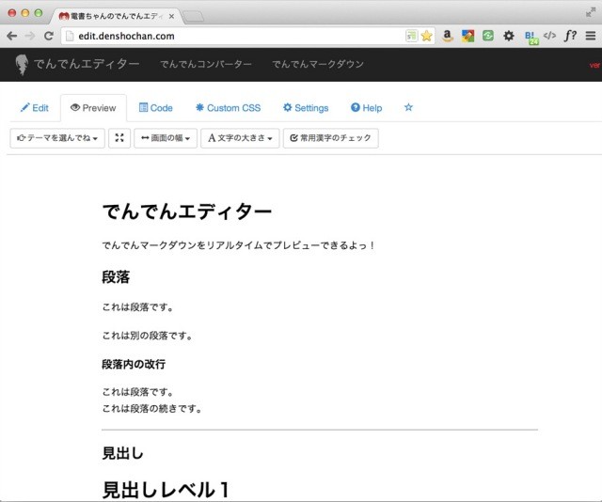
Task: Click the Hatena B! bookmark extension
Action: tap(531, 38)
